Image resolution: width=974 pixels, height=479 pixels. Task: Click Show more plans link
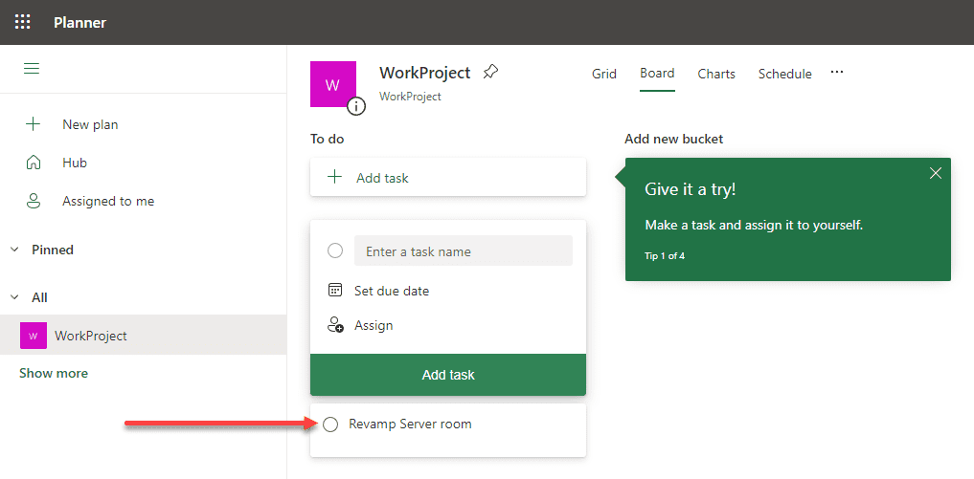pyautogui.click(x=54, y=374)
